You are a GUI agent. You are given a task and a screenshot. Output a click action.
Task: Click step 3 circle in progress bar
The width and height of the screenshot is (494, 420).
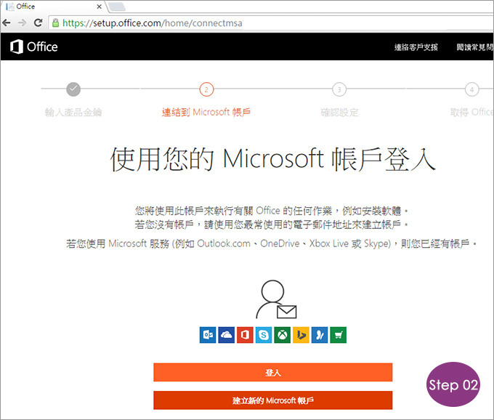click(x=339, y=89)
